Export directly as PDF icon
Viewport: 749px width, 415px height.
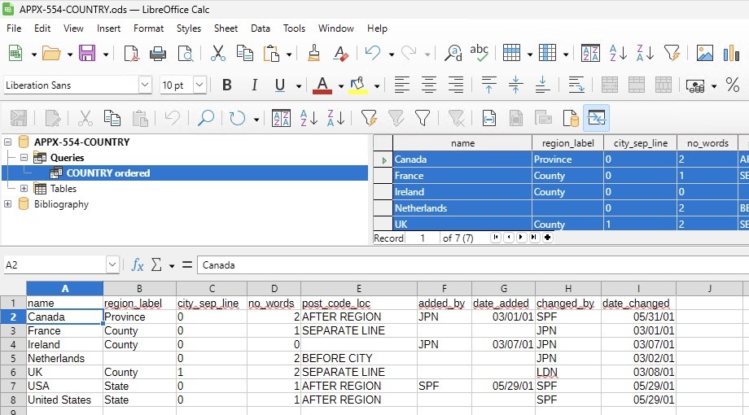(131, 53)
